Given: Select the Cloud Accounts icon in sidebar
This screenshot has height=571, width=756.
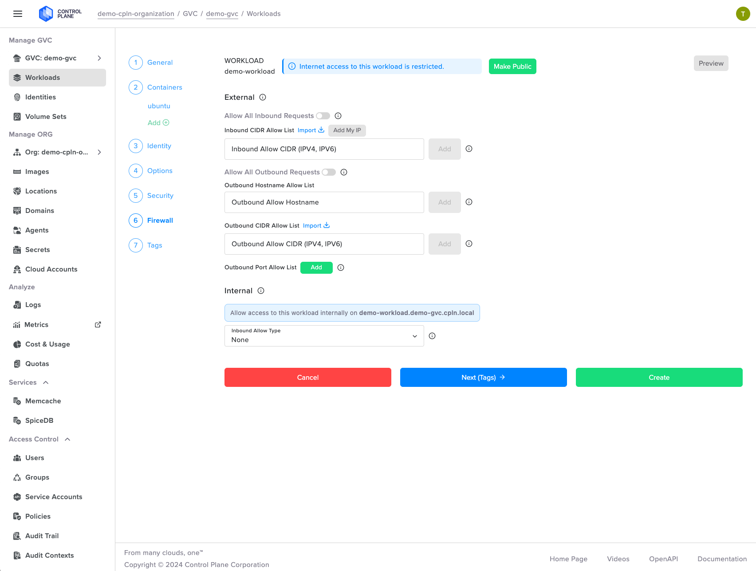Looking at the screenshot, I should [16, 269].
